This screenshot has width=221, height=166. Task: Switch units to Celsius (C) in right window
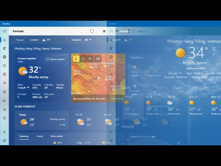[x=214, y=49]
